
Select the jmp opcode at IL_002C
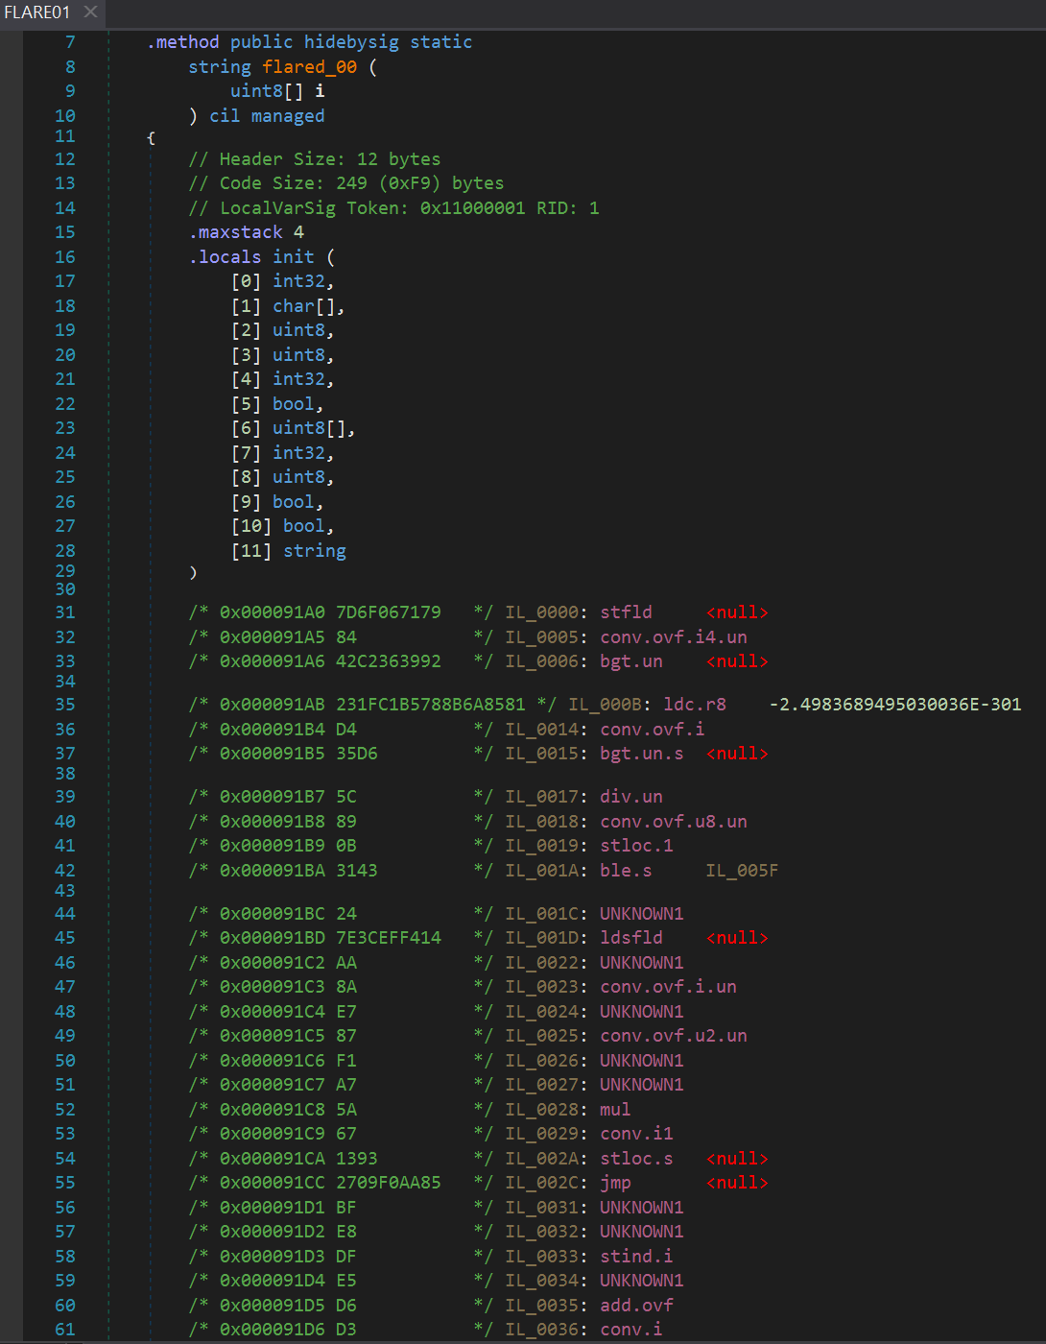[615, 1183]
